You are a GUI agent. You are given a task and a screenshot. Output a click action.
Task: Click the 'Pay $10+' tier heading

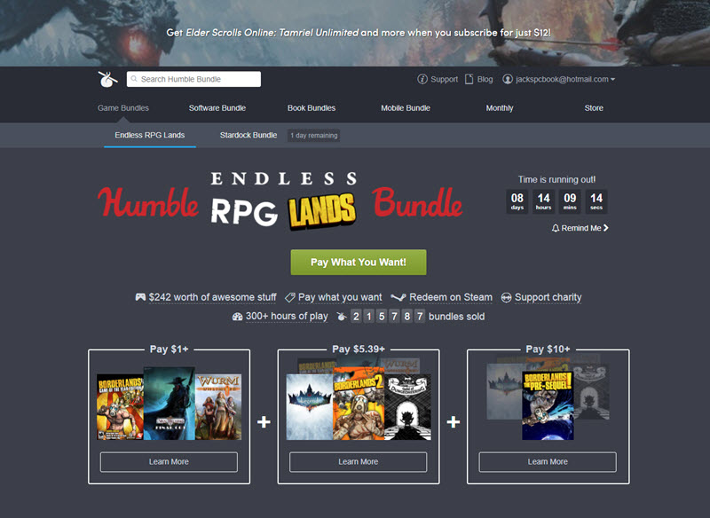point(548,349)
